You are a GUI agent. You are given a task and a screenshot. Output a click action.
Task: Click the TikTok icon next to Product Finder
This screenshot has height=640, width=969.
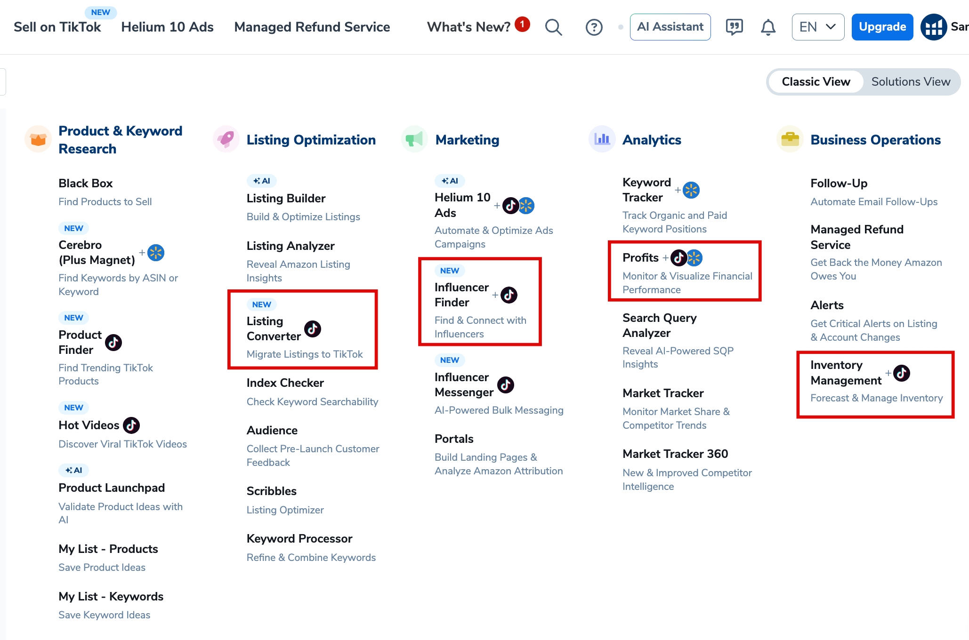113,343
